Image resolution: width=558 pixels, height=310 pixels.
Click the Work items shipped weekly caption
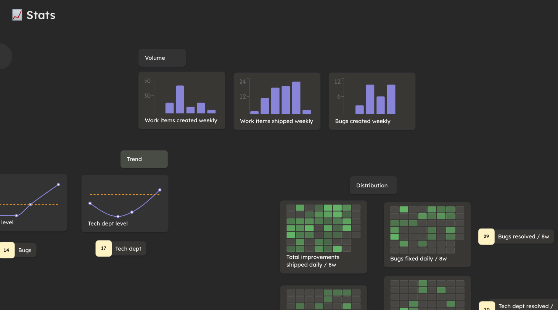tap(277, 121)
